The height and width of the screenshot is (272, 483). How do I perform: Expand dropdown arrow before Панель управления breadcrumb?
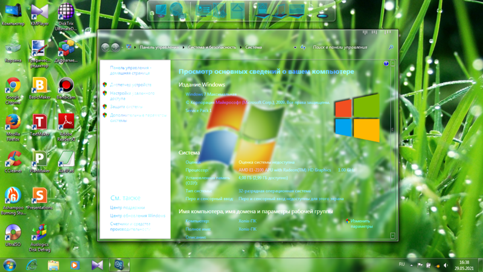[135, 47]
